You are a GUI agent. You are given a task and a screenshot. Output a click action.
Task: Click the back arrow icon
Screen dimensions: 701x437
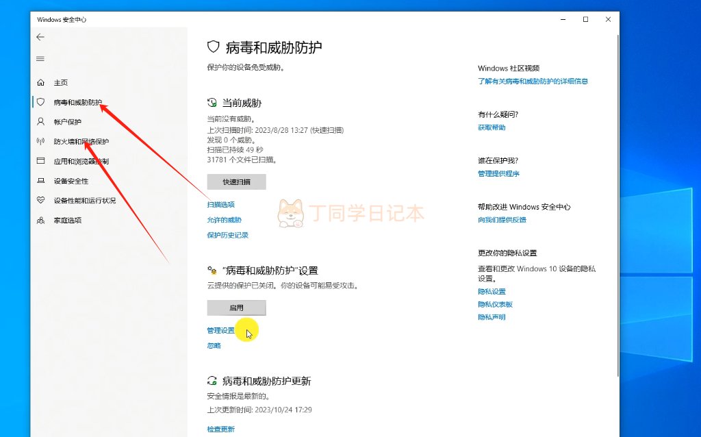(40, 37)
